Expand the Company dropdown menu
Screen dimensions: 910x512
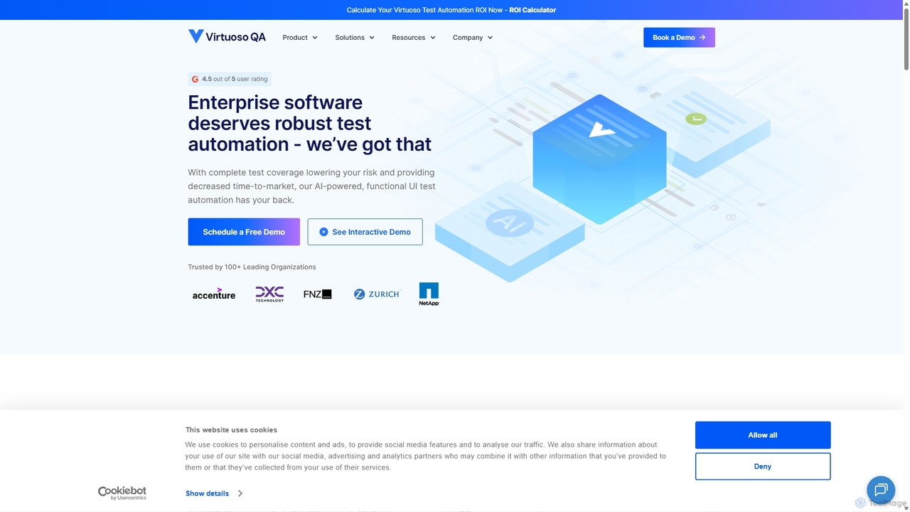pos(473,38)
